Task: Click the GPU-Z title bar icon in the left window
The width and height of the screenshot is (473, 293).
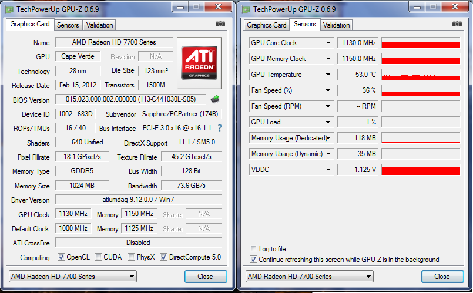Action: click(9, 9)
